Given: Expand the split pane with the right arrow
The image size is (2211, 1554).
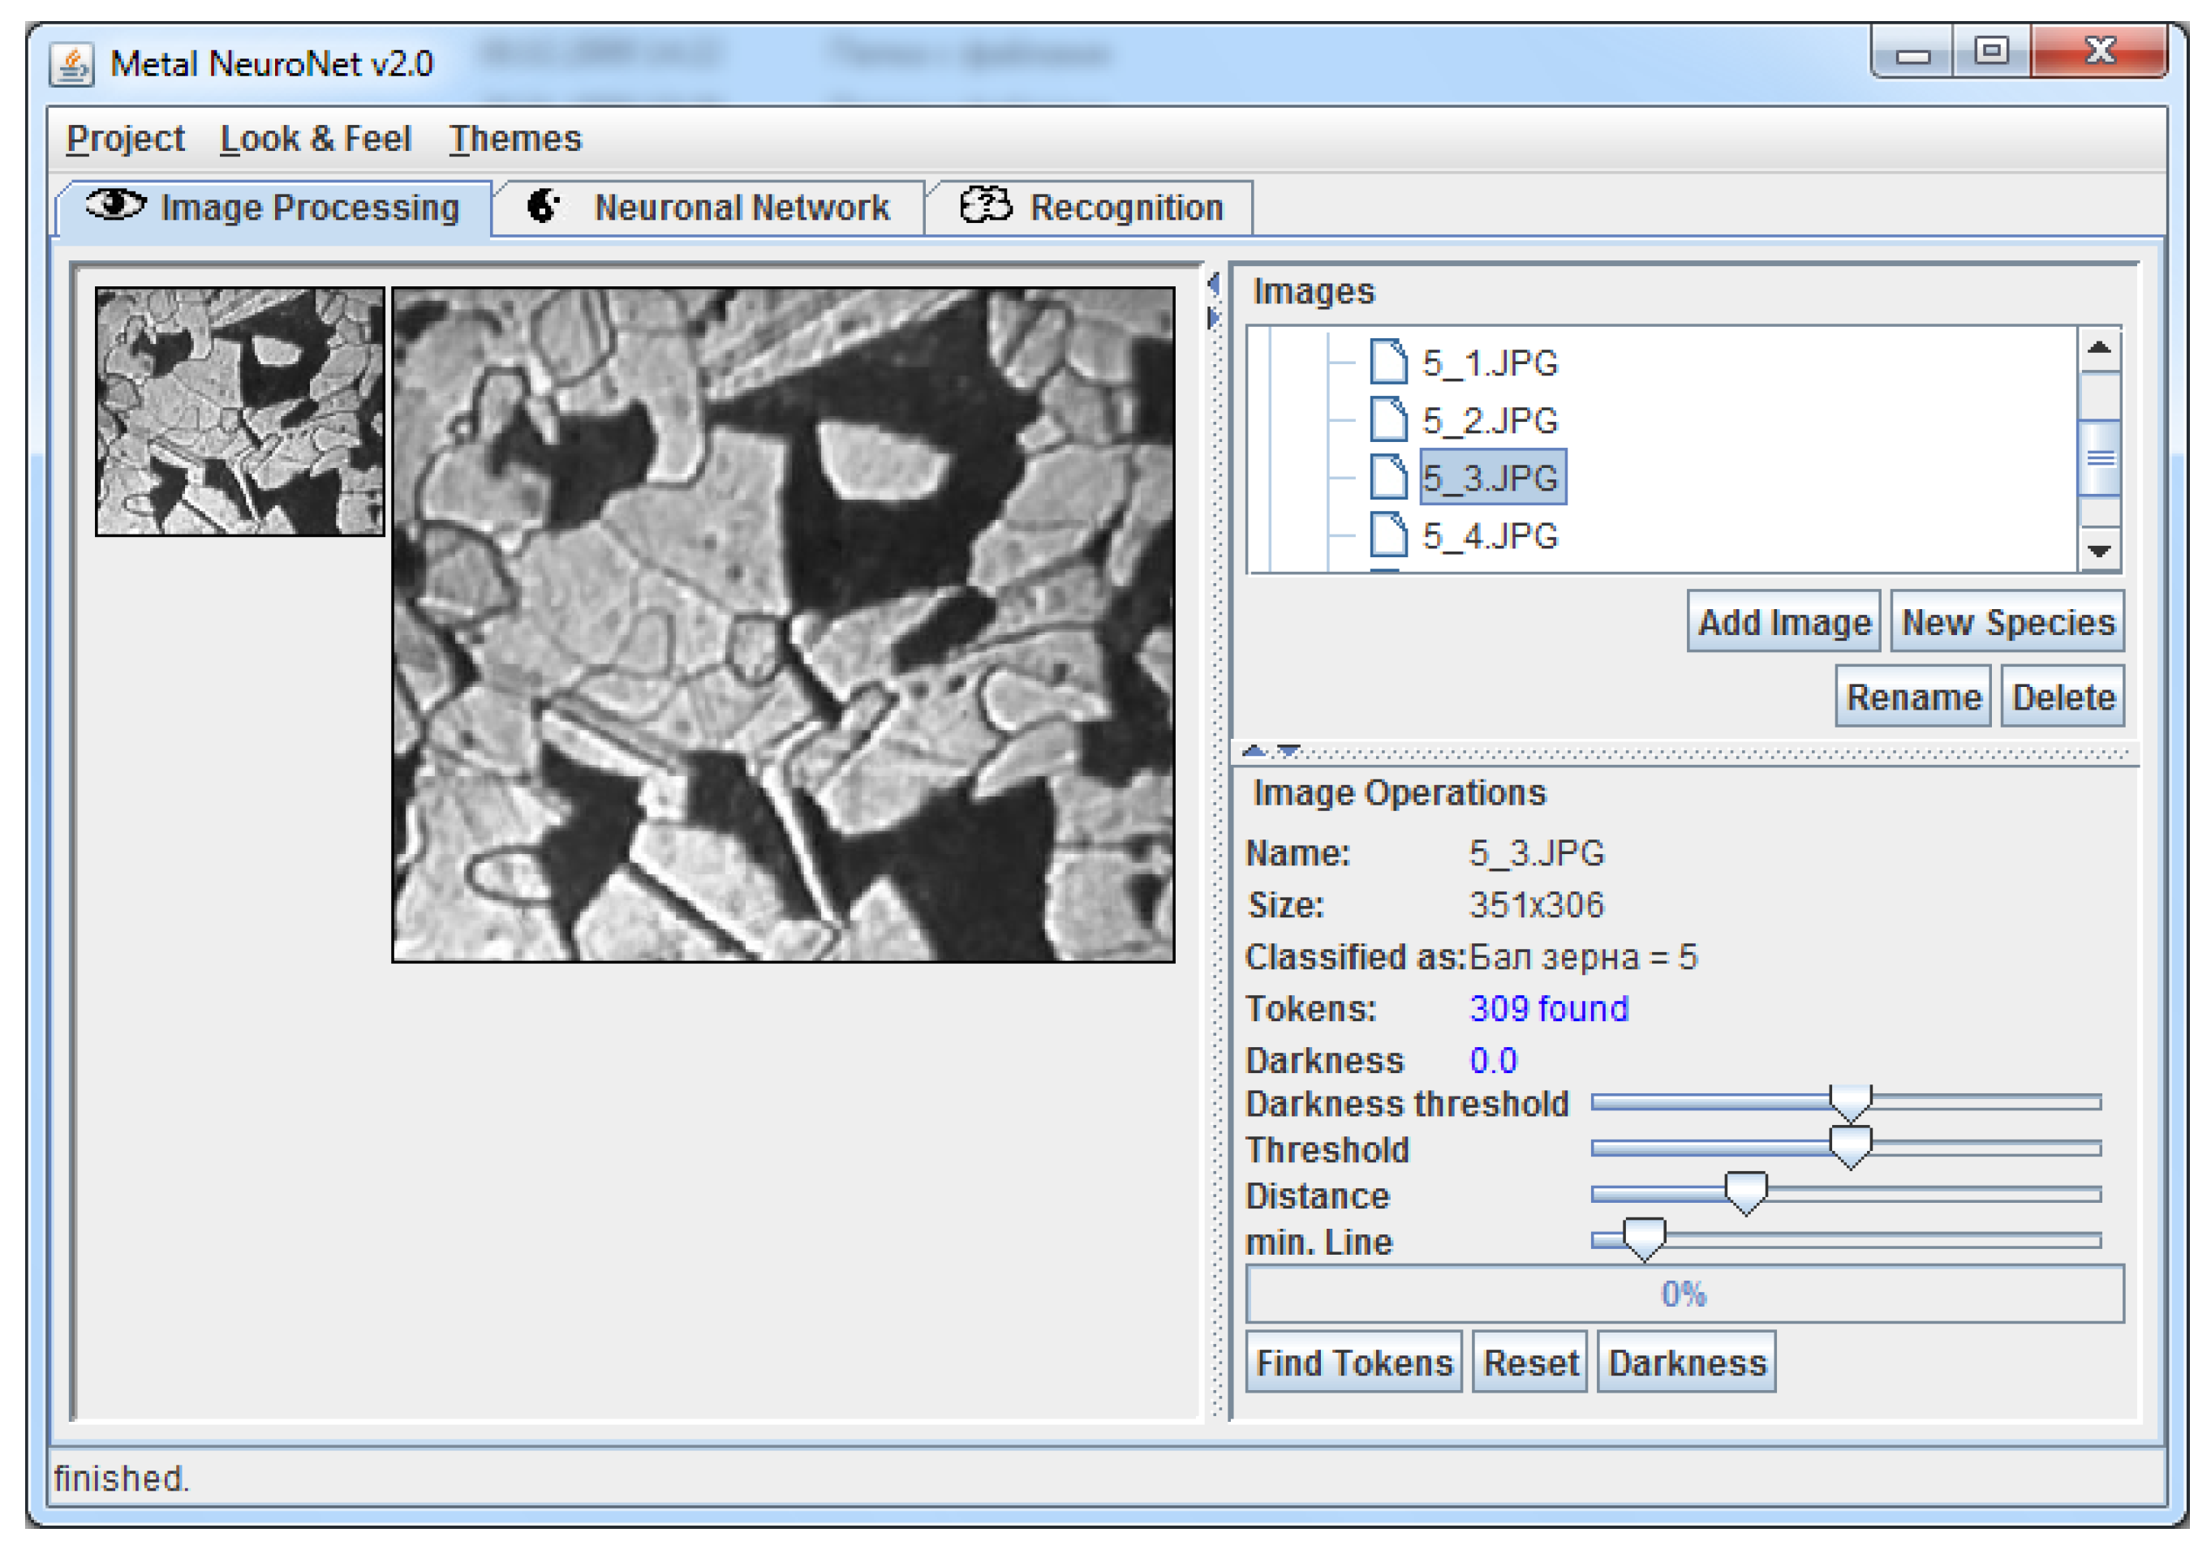Looking at the screenshot, I should 1213,317.
